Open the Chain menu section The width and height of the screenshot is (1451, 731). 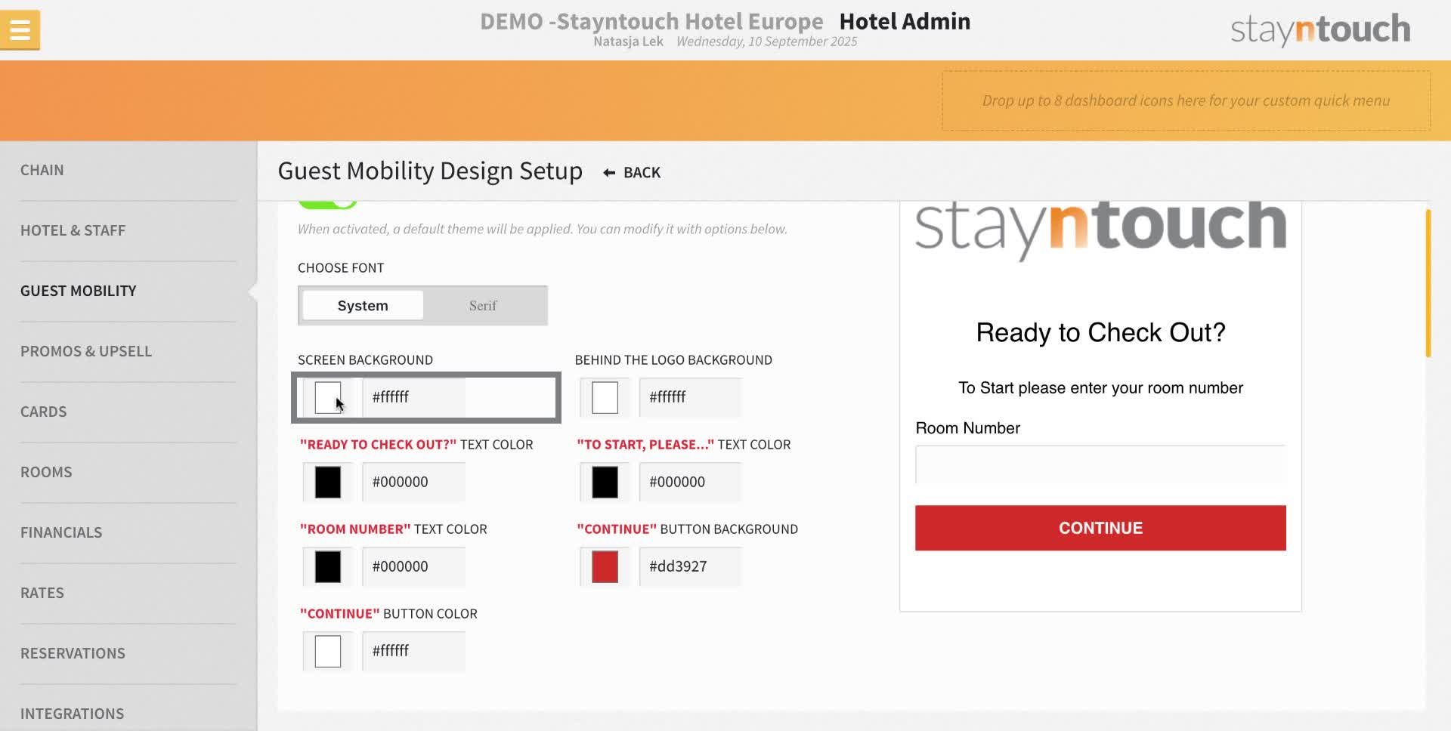(x=128, y=171)
